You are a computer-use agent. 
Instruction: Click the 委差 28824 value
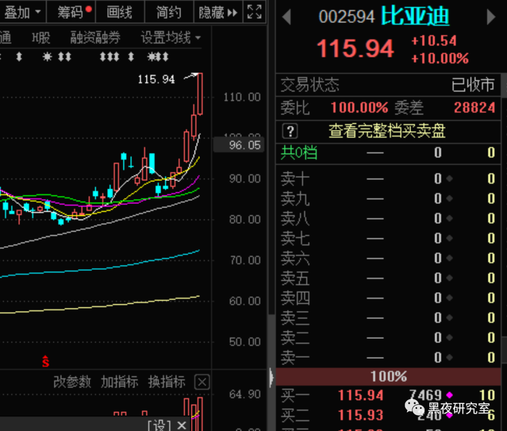tap(474, 108)
